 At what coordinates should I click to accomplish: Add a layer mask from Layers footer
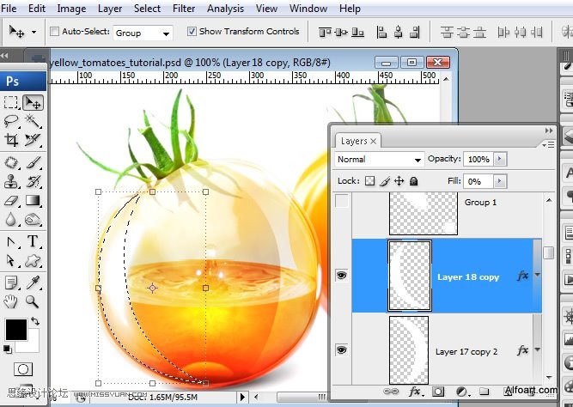[437, 392]
